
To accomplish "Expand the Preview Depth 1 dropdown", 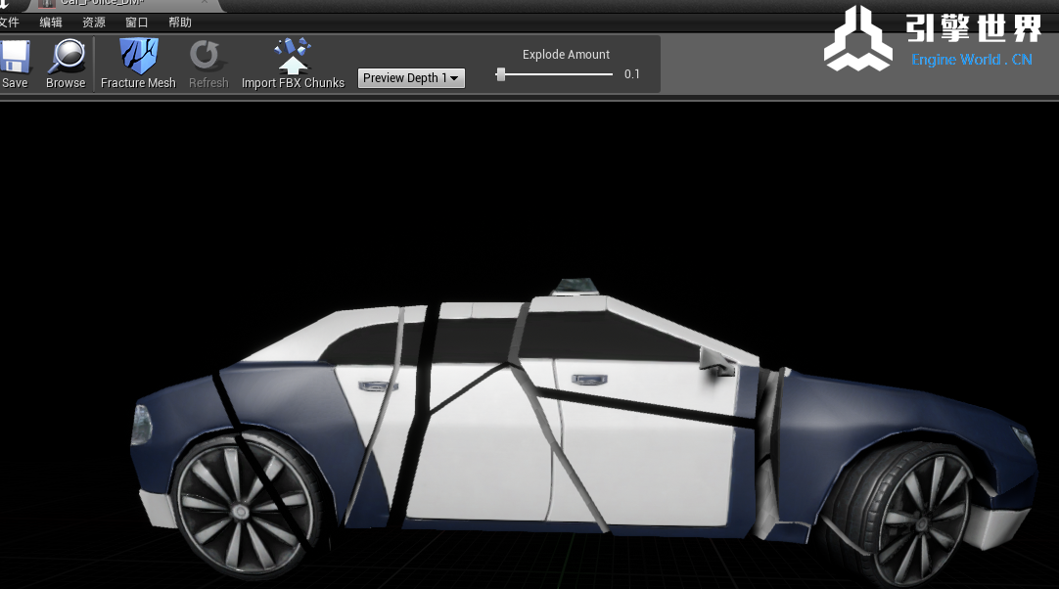I will click(411, 78).
